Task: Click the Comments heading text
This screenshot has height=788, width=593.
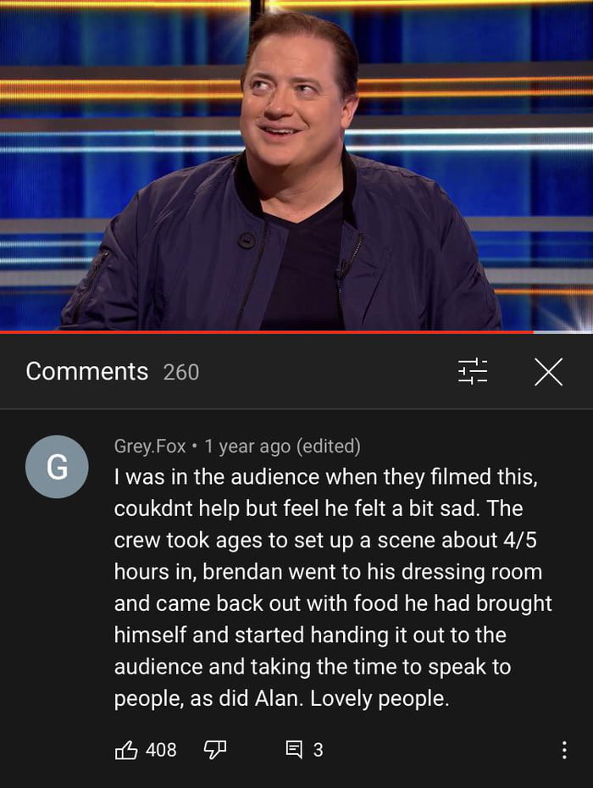Action: pyautogui.click(x=87, y=372)
